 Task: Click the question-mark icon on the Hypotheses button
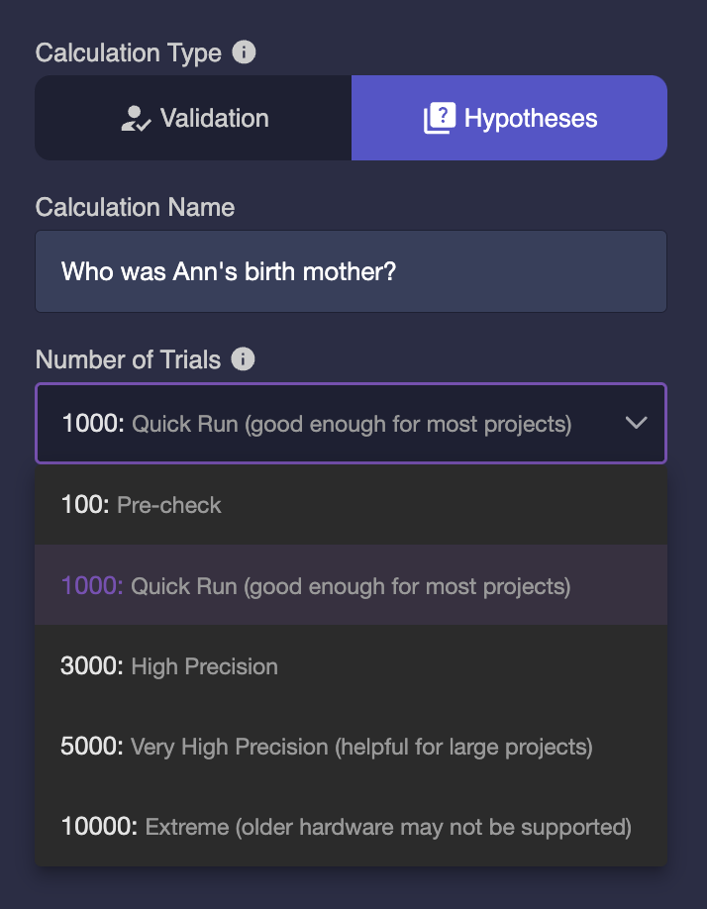click(439, 119)
